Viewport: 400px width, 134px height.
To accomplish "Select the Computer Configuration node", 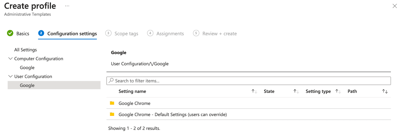I will coord(39,58).
